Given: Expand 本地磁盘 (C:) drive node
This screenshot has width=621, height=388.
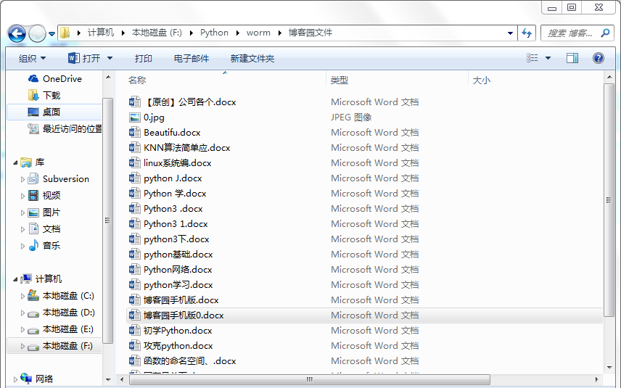Looking at the screenshot, I should [22, 296].
